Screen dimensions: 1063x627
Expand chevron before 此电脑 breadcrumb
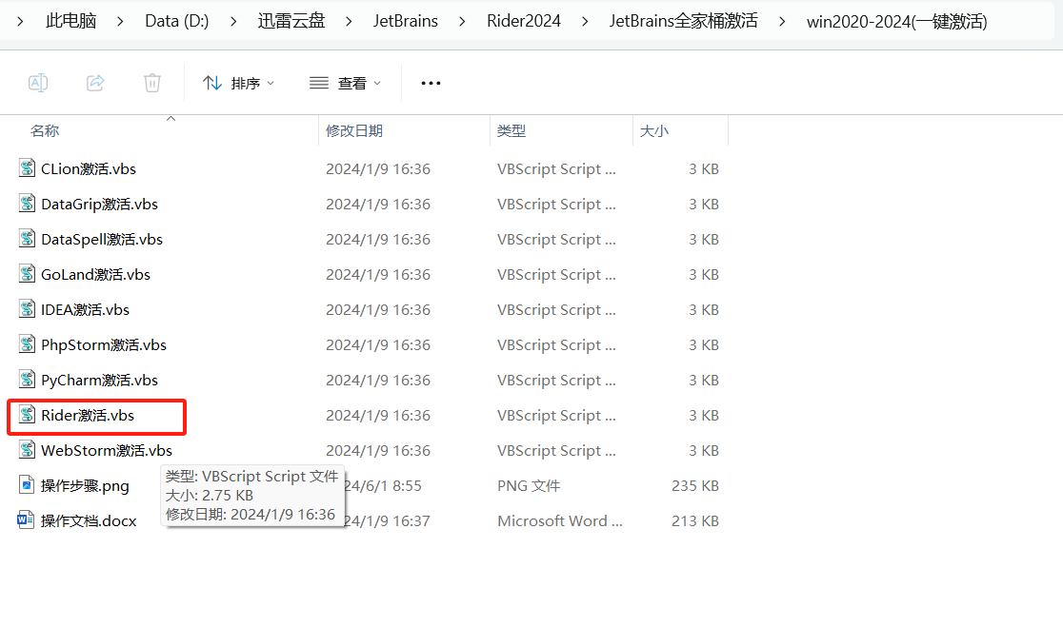coord(20,22)
